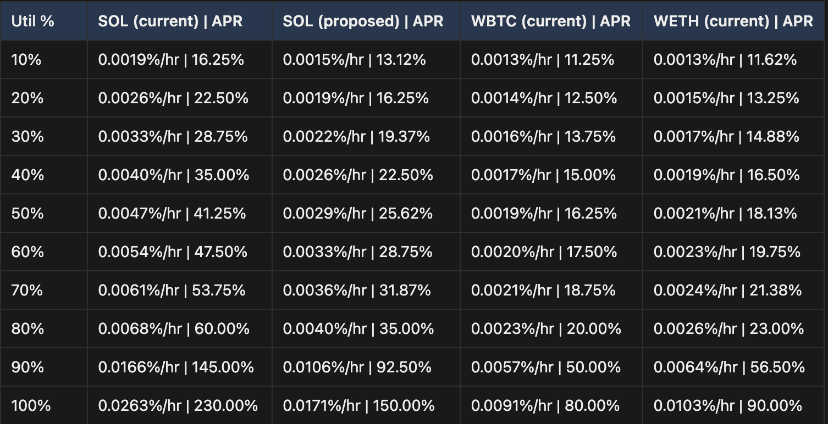828x424 pixels.
Task: Click the SOL (current) | APR header
Action: coord(170,21)
